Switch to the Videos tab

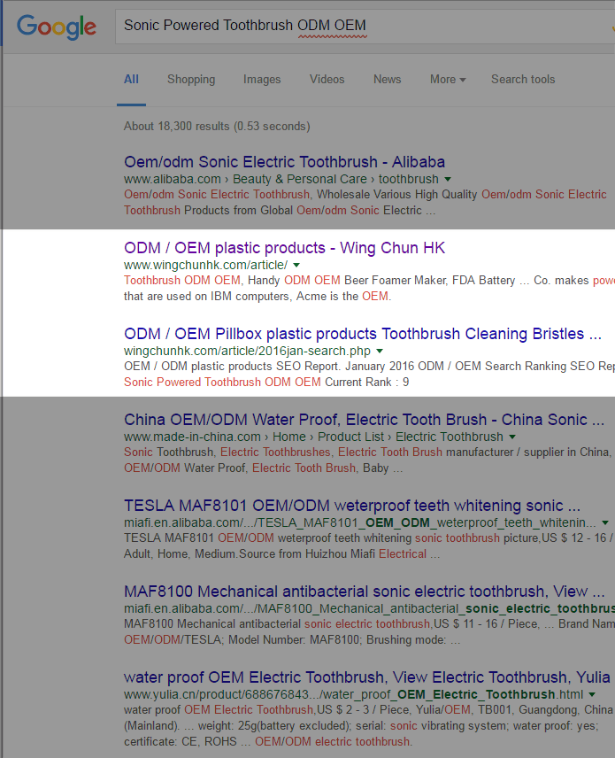pyautogui.click(x=327, y=80)
